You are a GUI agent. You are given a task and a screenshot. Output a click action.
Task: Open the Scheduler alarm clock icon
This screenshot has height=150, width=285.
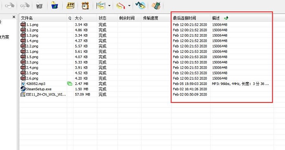85,6
